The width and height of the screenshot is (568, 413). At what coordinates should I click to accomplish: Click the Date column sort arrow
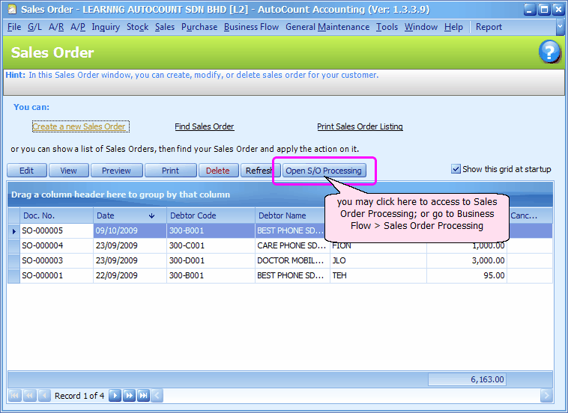(152, 216)
